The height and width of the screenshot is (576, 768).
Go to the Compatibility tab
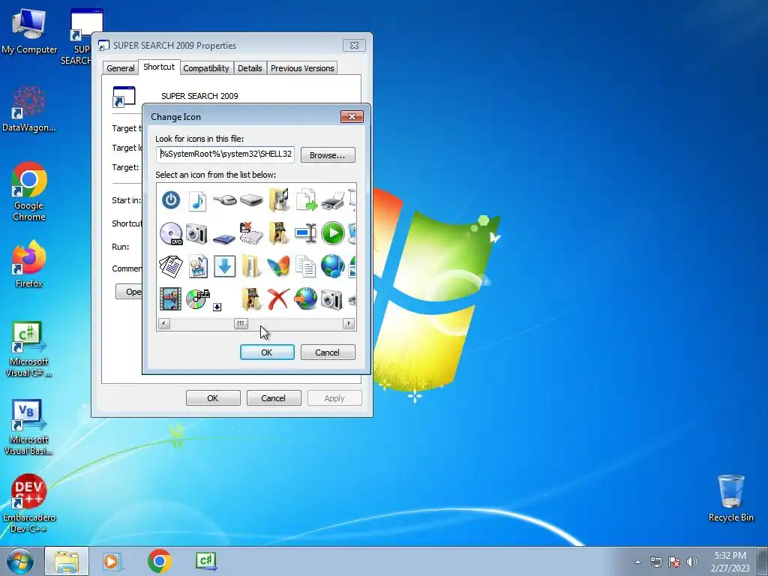pos(206,68)
